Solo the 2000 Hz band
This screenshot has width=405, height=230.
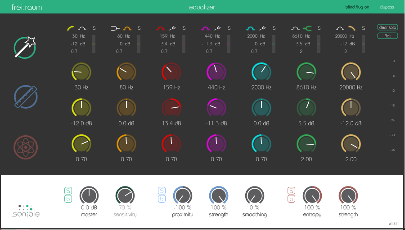coord(274,28)
